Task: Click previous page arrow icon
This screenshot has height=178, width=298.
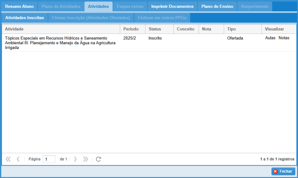Action: [x=18, y=159]
